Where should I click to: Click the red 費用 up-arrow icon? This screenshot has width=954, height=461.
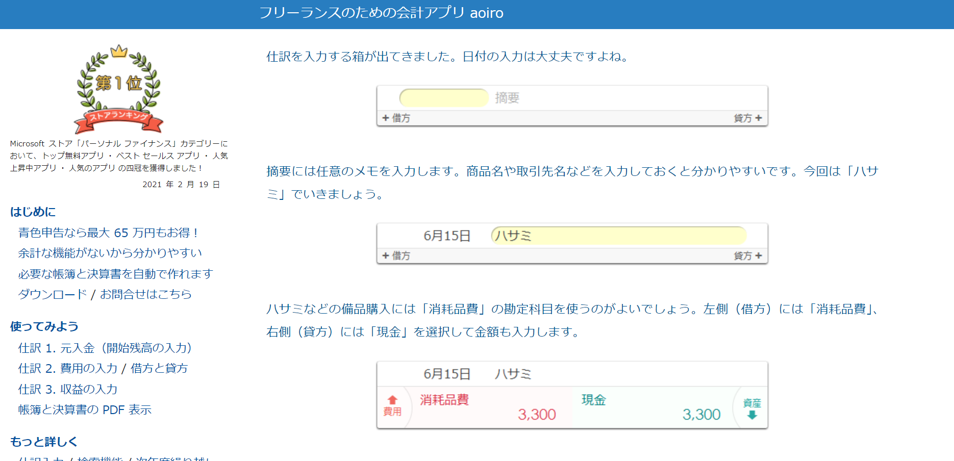tap(392, 405)
